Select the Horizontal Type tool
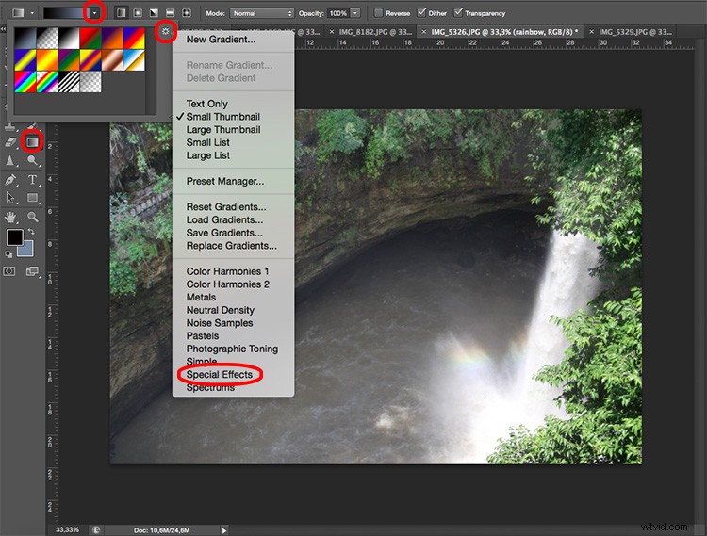 pyautogui.click(x=32, y=180)
